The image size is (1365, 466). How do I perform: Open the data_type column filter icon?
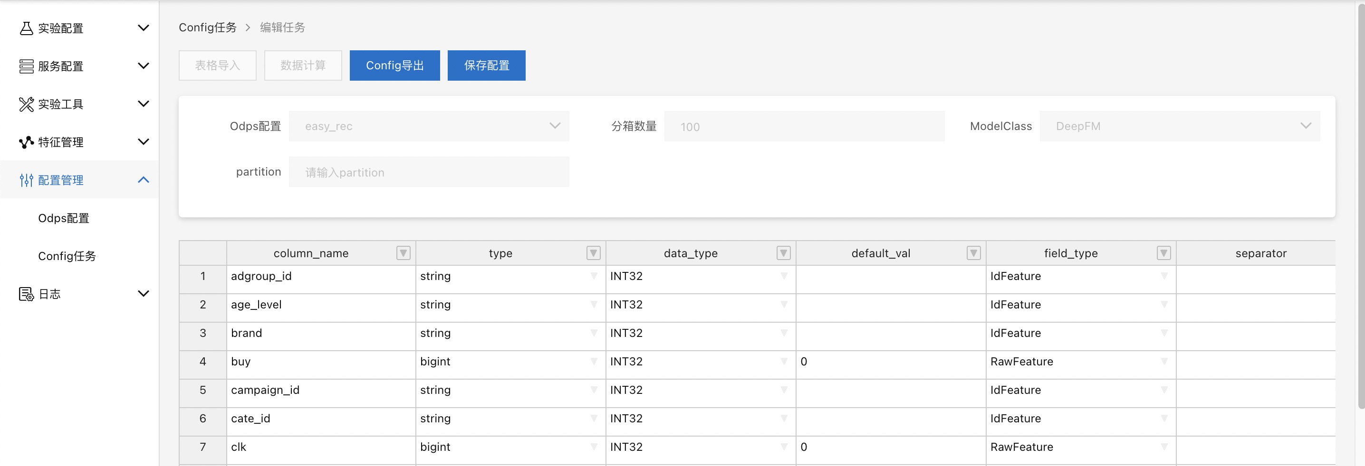click(784, 253)
